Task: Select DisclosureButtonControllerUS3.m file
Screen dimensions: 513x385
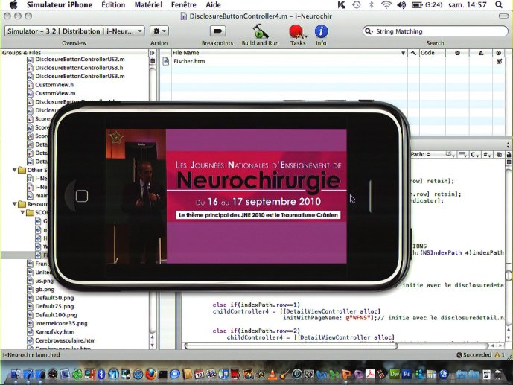Action: pos(80,76)
